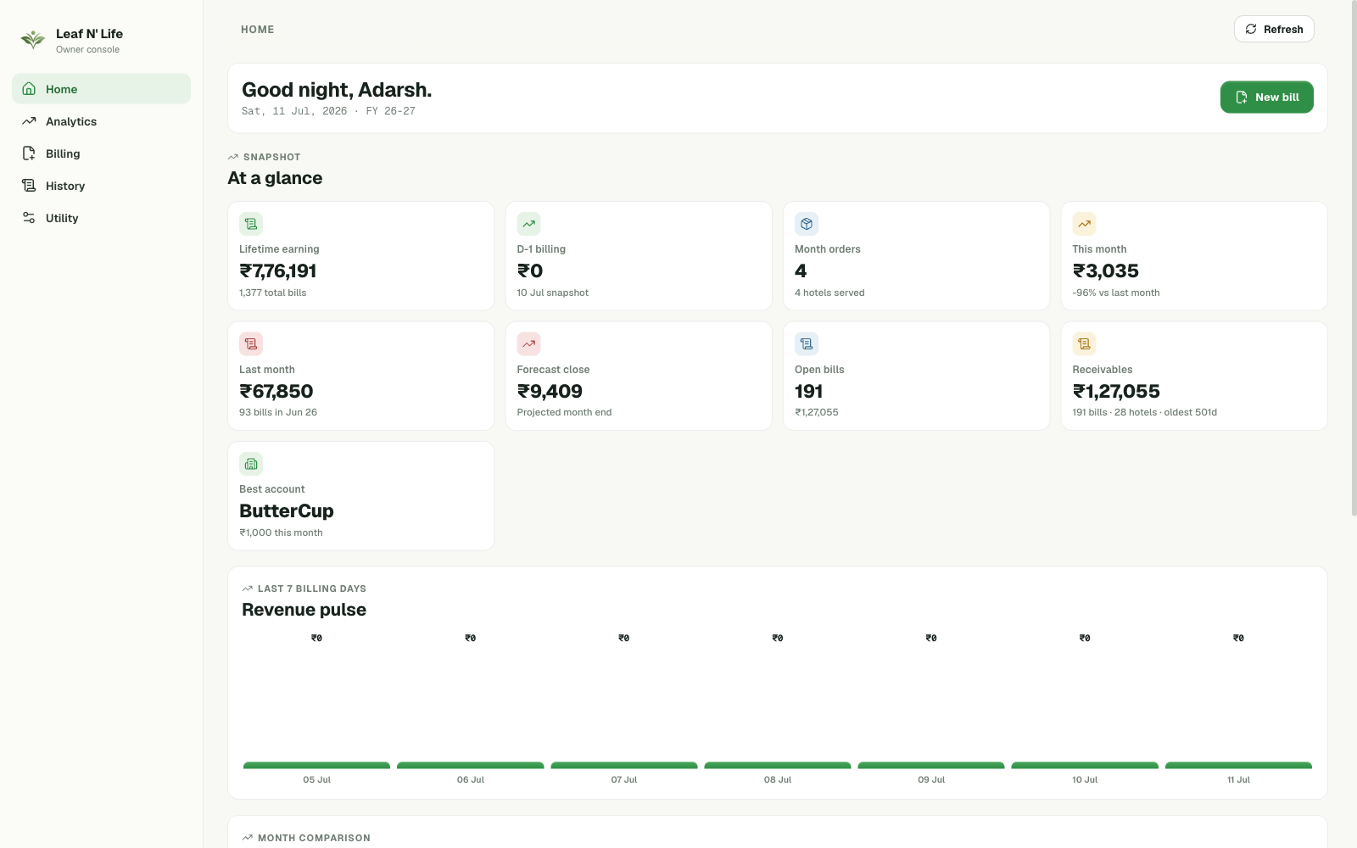Click the Month comparison section icon
The height and width of the screenshot is (848, 1357).
point(248,838)
